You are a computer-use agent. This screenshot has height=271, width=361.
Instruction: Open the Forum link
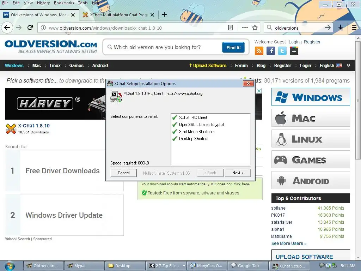(x=241, y=65)
